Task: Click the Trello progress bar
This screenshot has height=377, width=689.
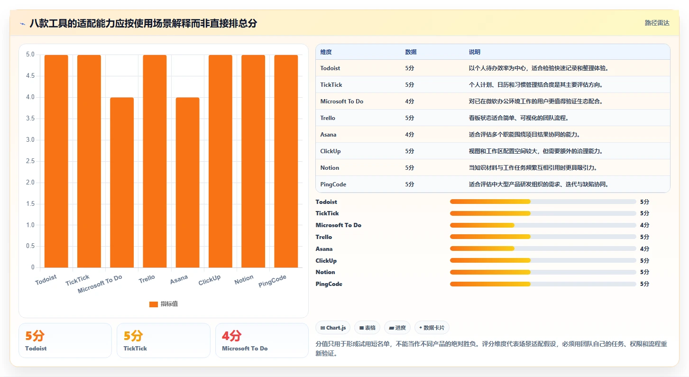Action: click(x=543, y=237)
